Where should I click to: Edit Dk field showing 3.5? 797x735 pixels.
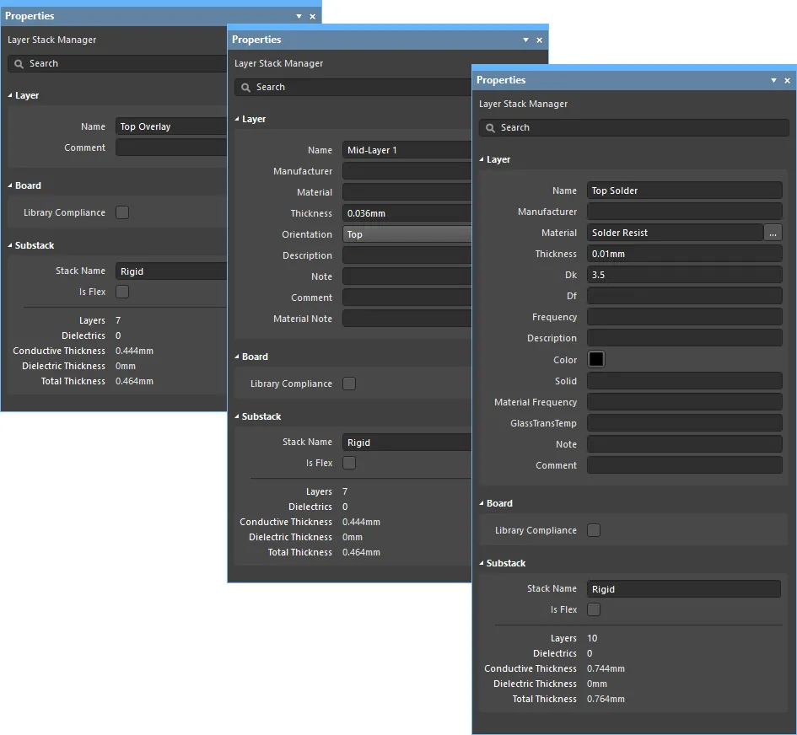(x=684, y=275)
